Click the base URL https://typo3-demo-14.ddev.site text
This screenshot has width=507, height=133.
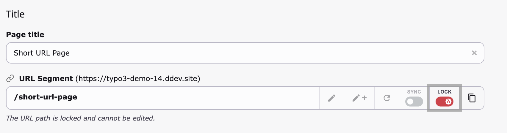click(x=137, y=79)
